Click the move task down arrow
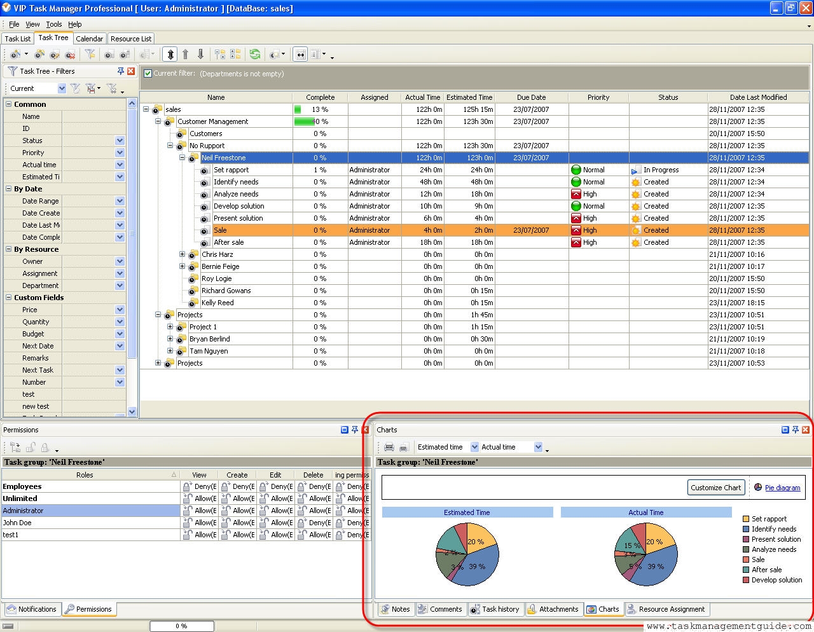 (x=200, y=55)
